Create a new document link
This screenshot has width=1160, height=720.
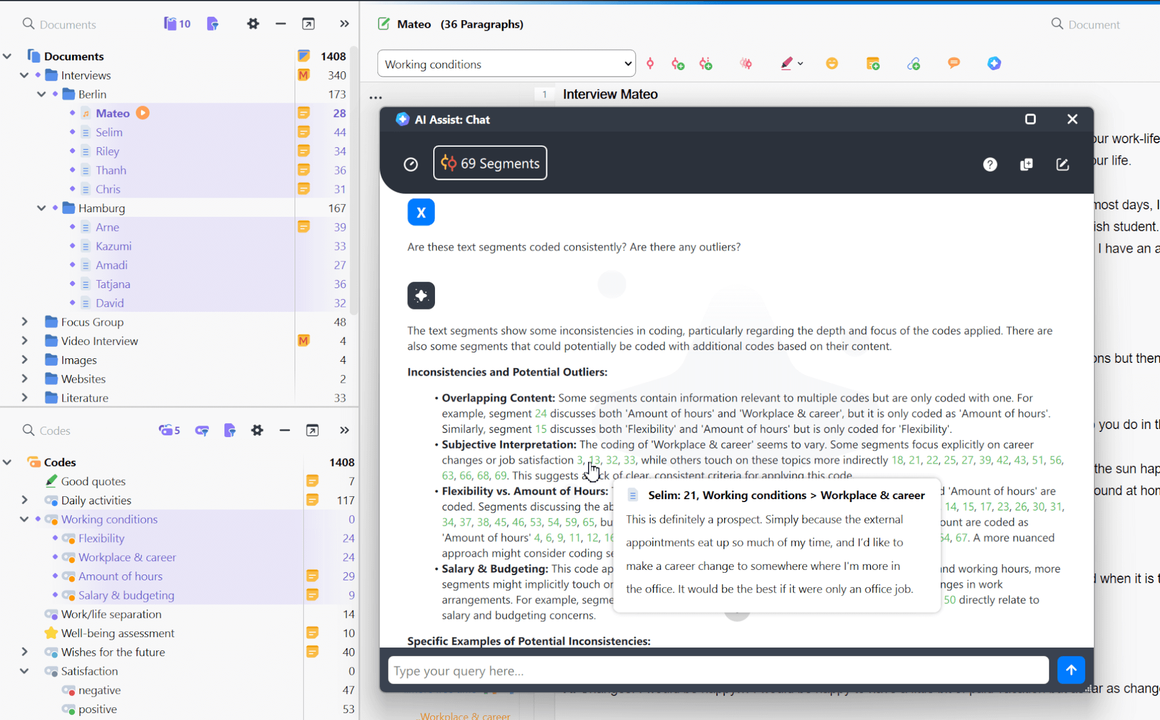pos(913,63)
